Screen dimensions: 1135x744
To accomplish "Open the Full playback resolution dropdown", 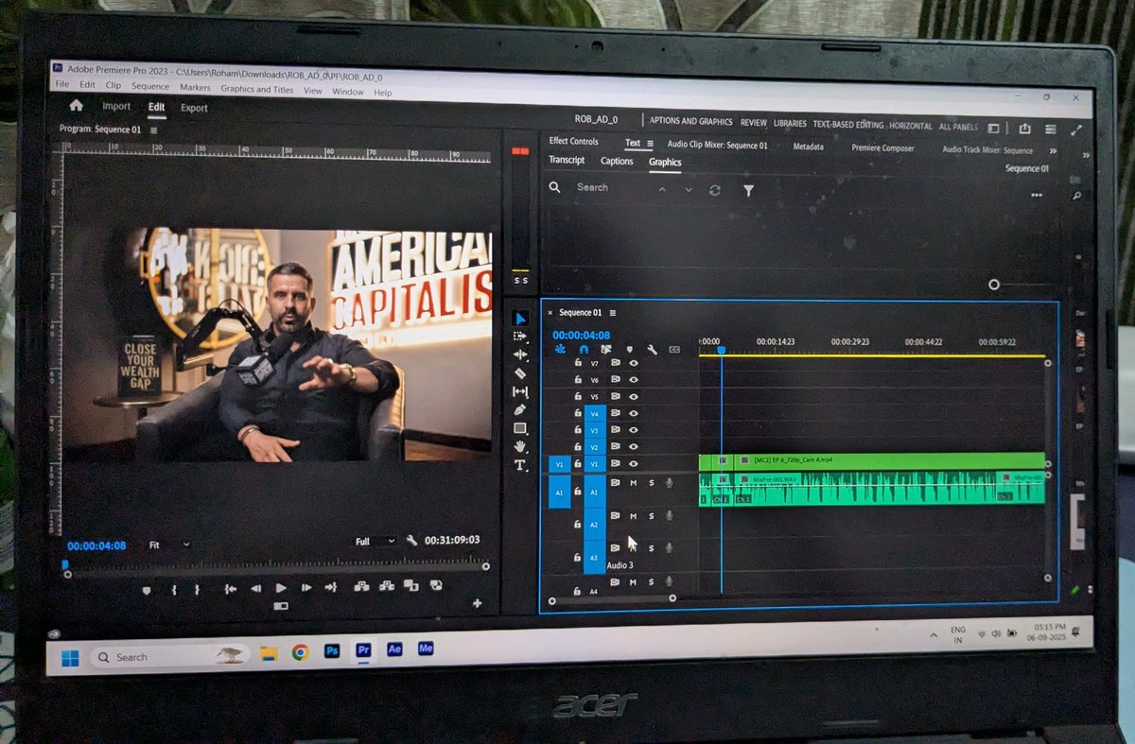I will click(375, 542).
